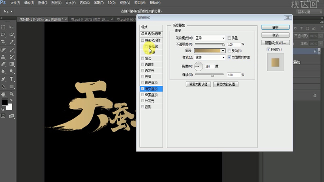Viewport: 324px width, 182px height.
Task: Click 设置为默认值 button
Action: click(198, 84)
